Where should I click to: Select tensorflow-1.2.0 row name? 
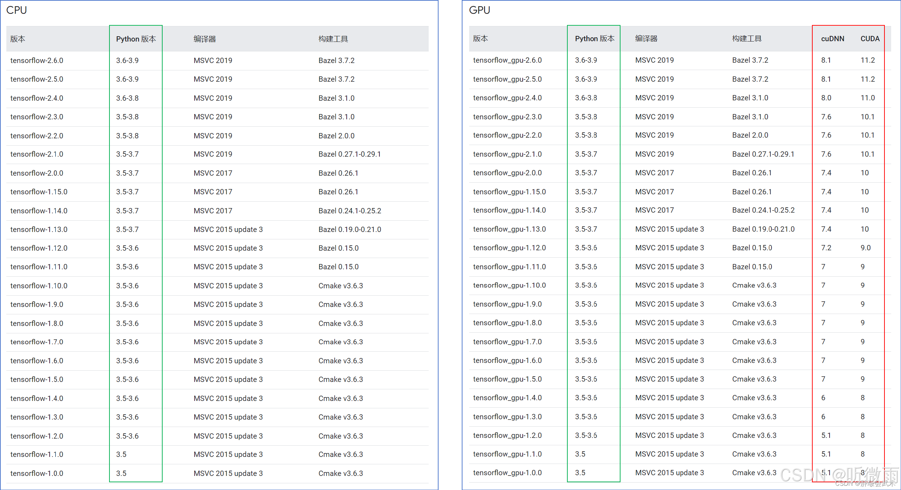(37, 436)
